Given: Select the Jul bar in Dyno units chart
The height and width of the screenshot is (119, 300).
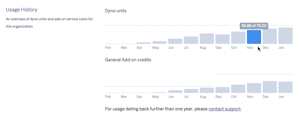Looking at the screenshot, I should coord(191,40).
